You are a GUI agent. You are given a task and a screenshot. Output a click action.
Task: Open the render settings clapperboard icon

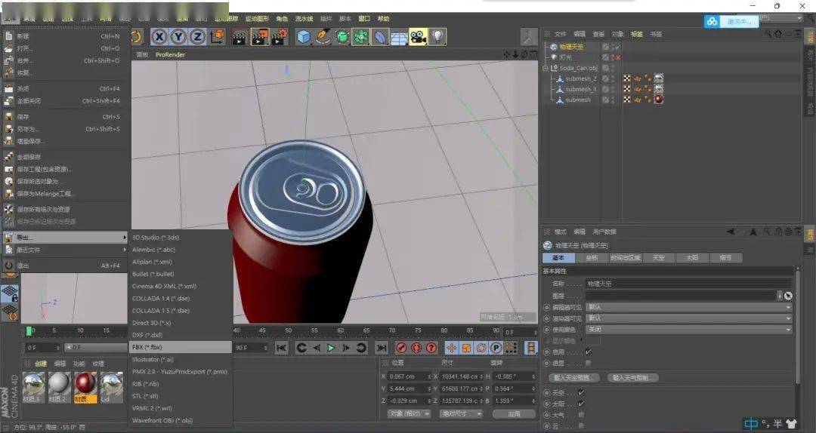[x=279, y=36]
